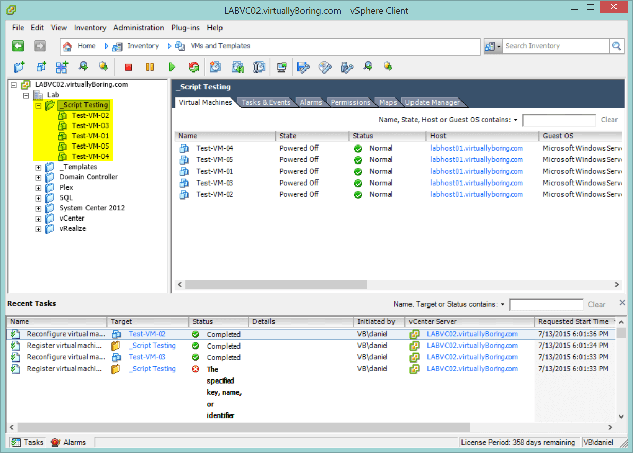The width and height of the screenshot is (633, 453).
Task: Click the Home icon in the navigation bar
Action: click(x=67, y=46)
